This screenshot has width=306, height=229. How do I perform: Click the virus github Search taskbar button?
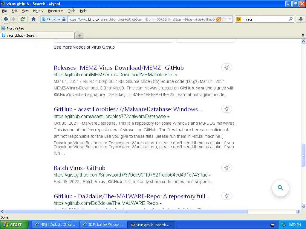151,225
